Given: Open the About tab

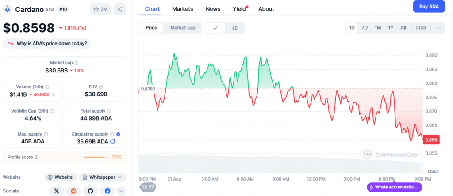Looking at the screenshot, I should [266, 9].
